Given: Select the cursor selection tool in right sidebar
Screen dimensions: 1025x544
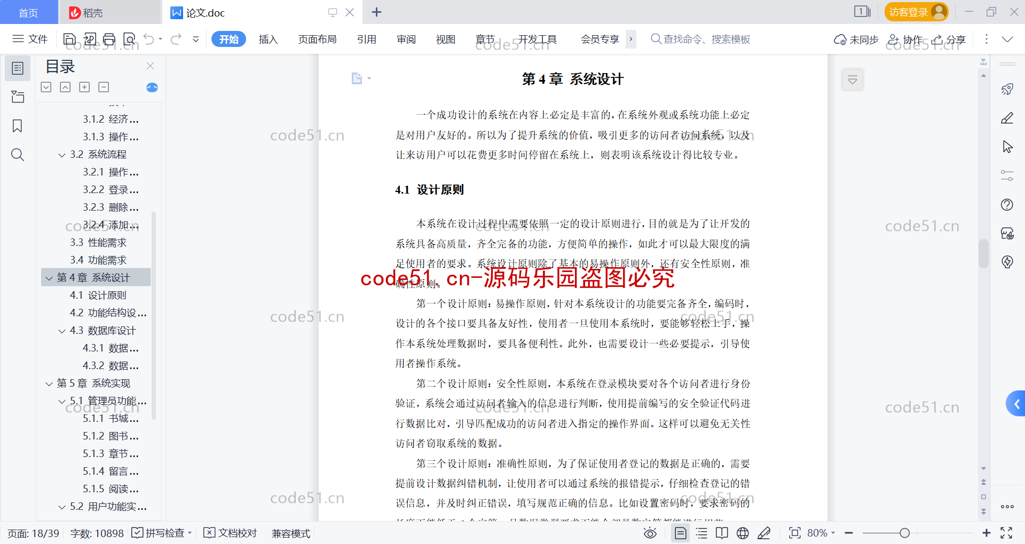Looking at the screenshot, I should pyautogui.click(x=1007, y=147).
